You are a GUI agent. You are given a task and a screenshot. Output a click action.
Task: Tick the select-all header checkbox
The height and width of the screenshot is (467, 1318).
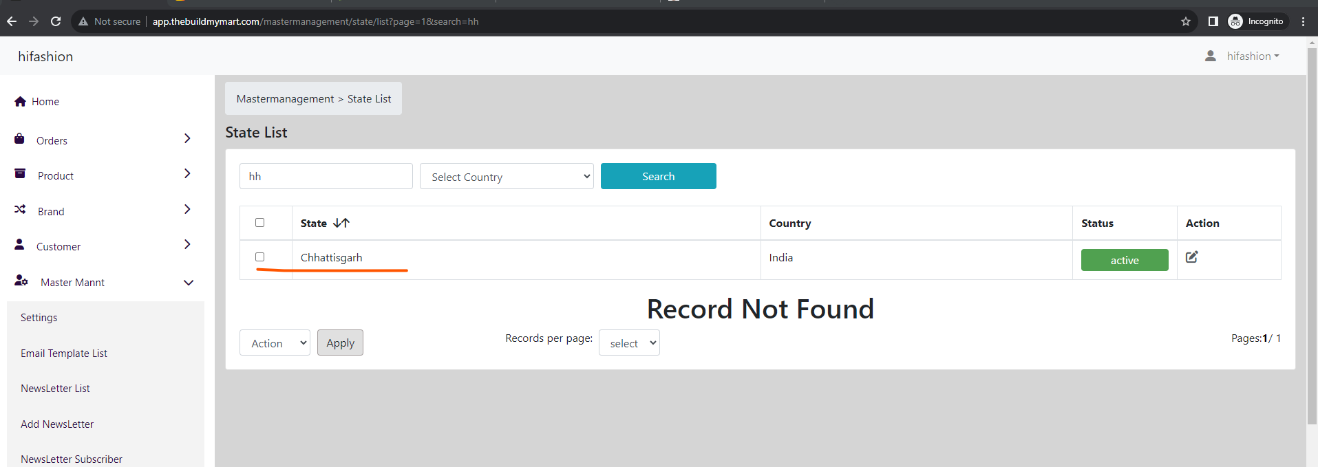tap(259, 222)
